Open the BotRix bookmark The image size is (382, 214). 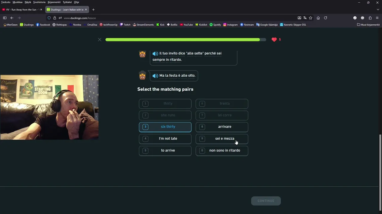click(172, 25)
